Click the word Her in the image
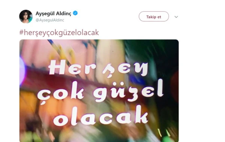The width and height of the screenshot is (225, 142). (x=72, y=67)
